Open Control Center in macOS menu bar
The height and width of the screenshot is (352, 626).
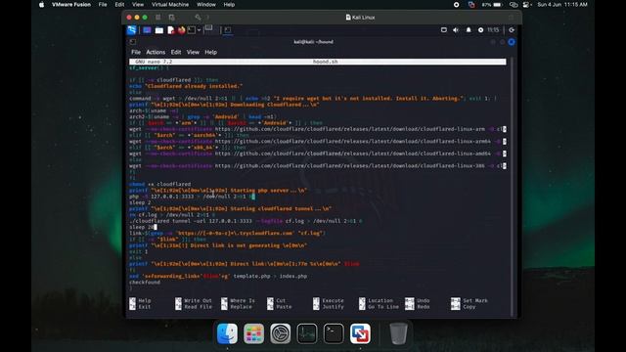pyautogui.click(x=527, y=5)
